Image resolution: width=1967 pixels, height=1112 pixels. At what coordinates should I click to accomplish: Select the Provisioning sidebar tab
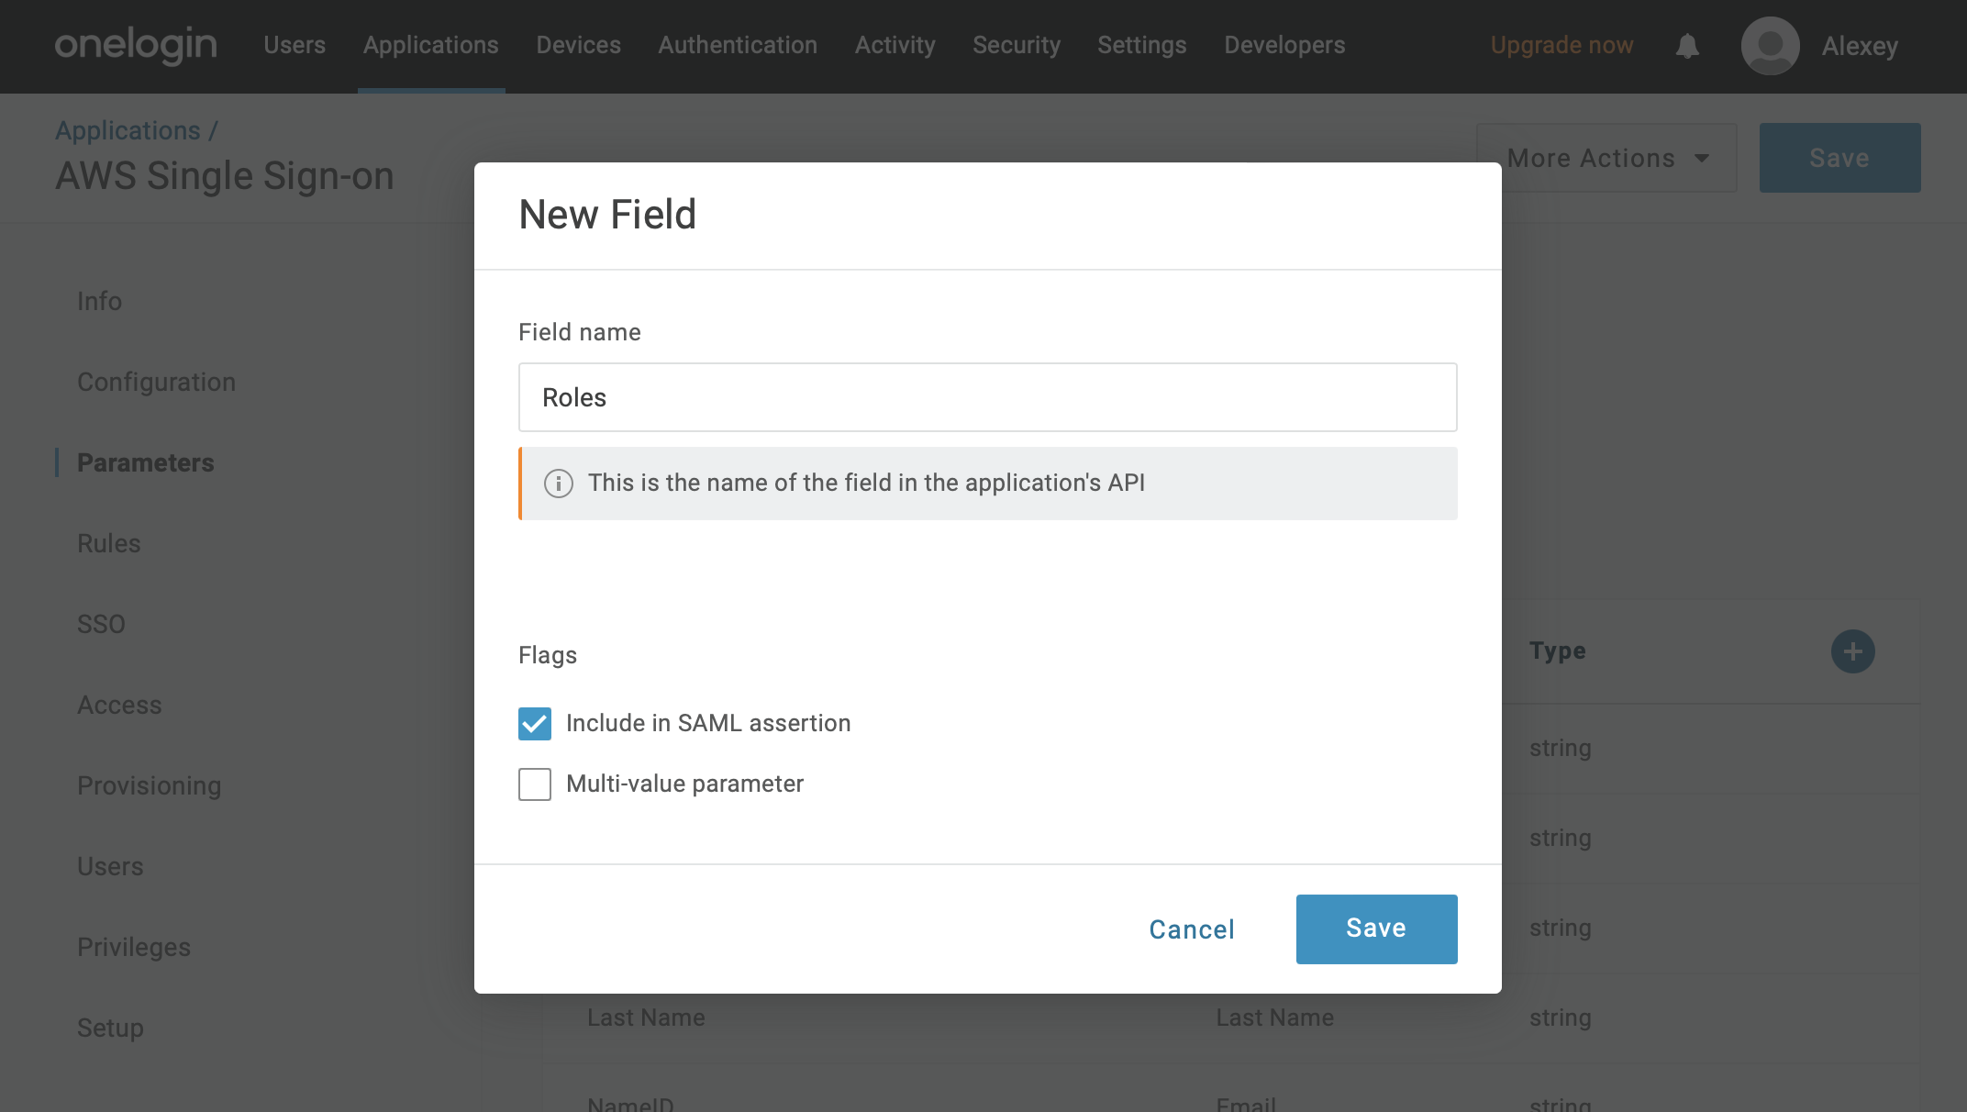[x=149, y=785]
